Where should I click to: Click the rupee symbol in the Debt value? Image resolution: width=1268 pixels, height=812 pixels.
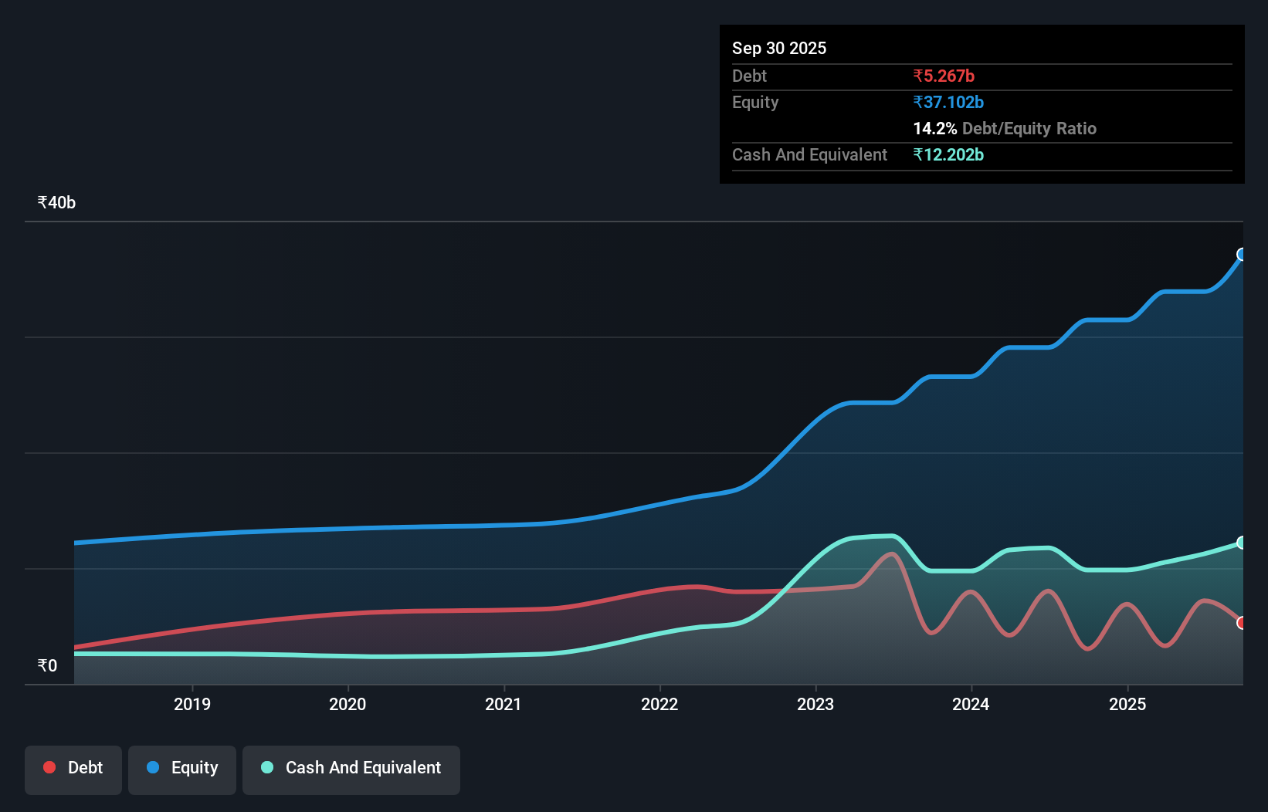(x=918, y=76)
